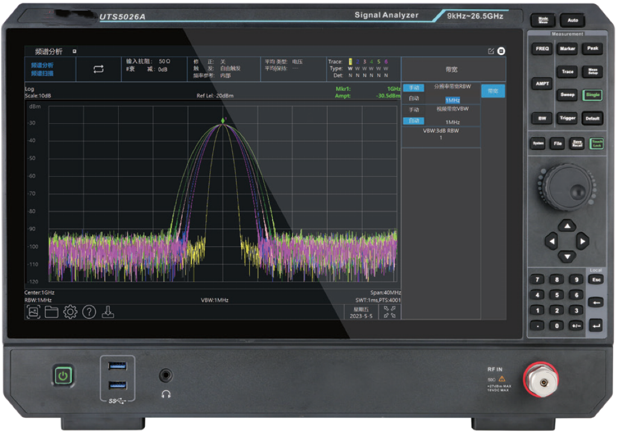
Task: Open the Trace 1 settings indicator
Action: click(350, 62)
